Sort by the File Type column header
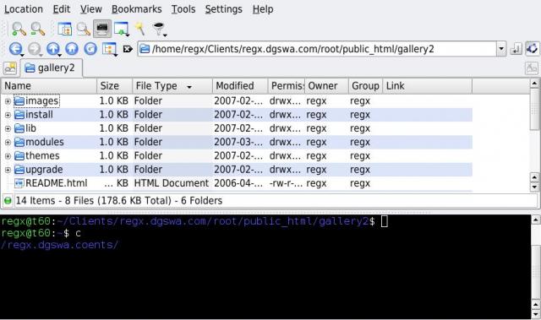The width and height of the screenshot is (541, 320). click(x=172, y=86)
